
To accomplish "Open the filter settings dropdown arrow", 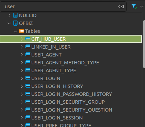I will (x=142, y=7).
